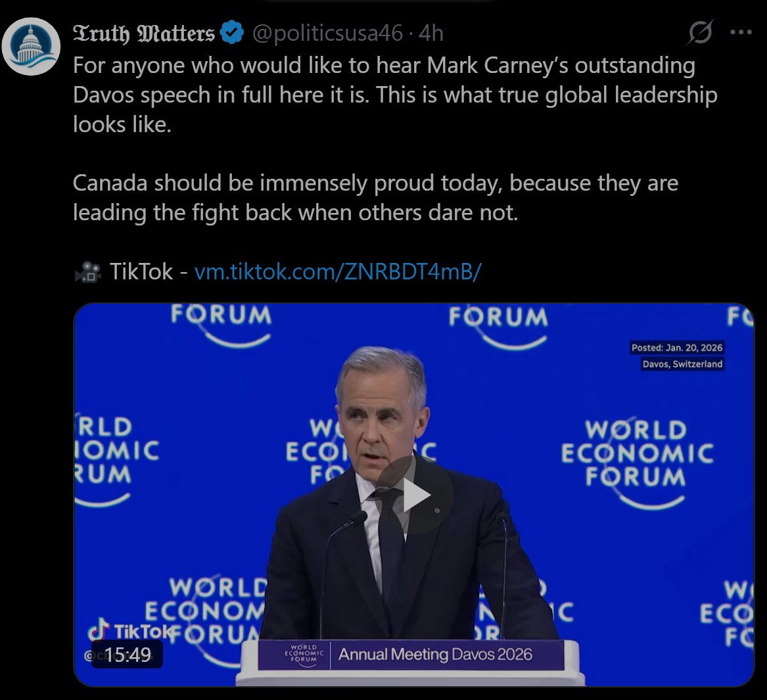Click the paragraph starting Canada should be

pyautogui.click(x=375, y=197)
